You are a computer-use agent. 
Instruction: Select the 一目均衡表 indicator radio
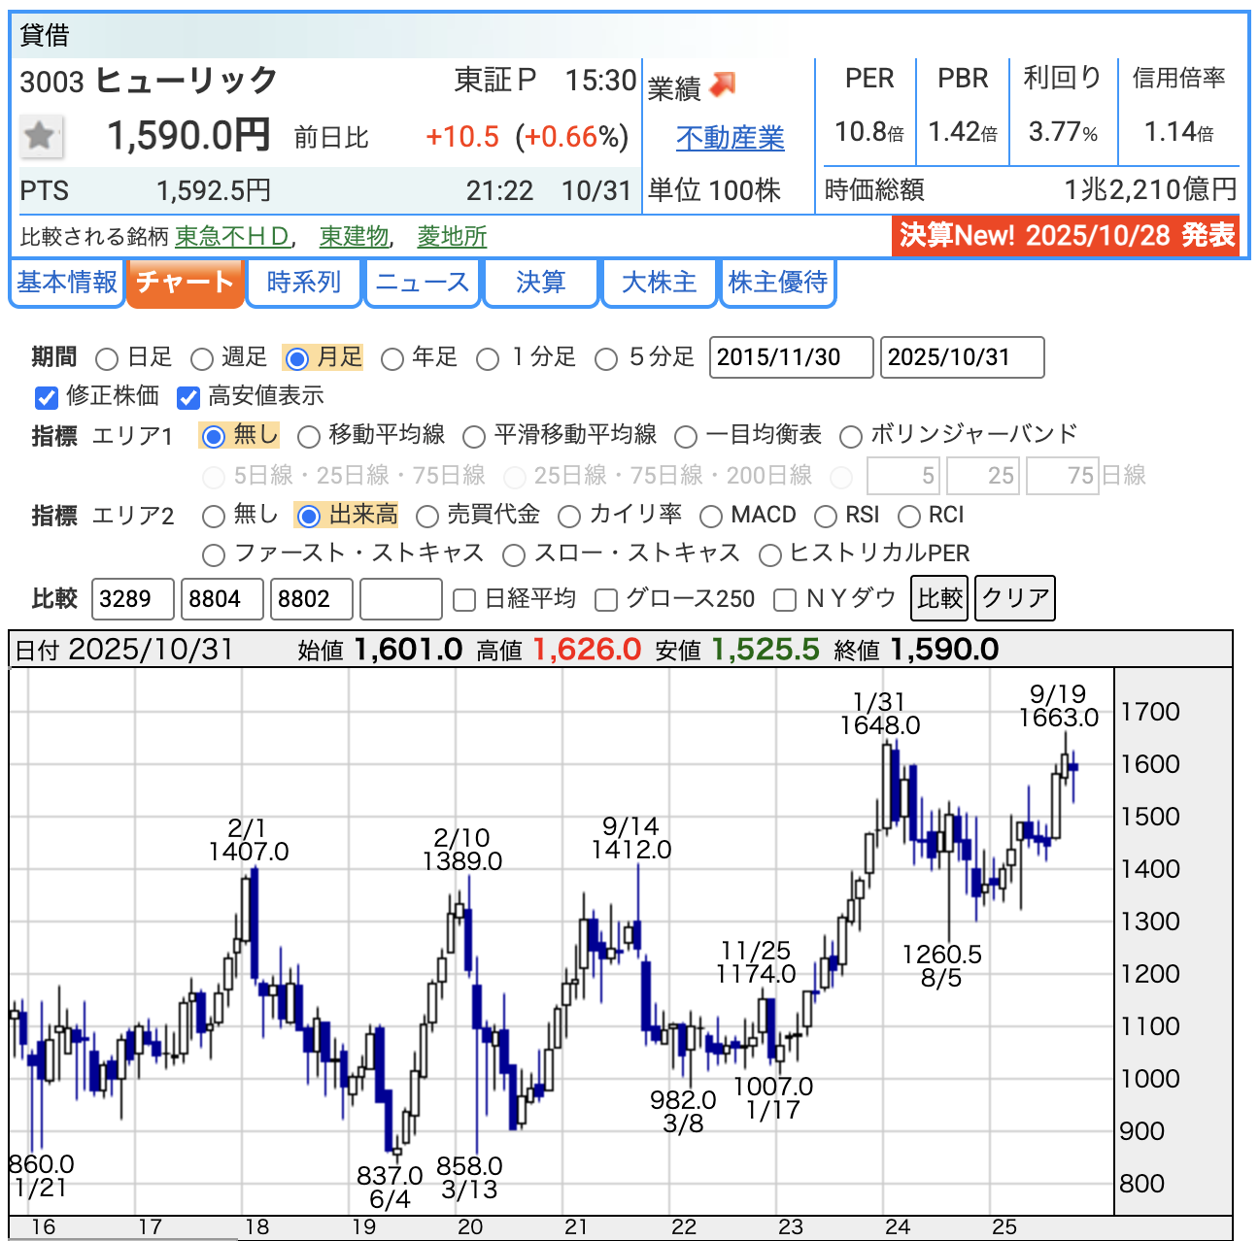tap(686, 437)
